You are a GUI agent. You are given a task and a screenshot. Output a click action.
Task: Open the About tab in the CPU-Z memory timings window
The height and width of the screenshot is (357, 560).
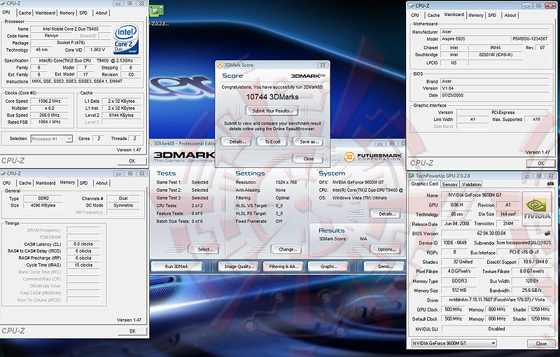[x=101, y=183]
